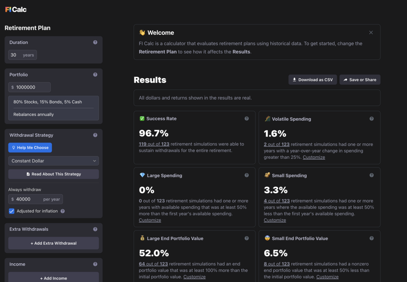Click help icon next to Adjusted for inflation

tap(63, 211)
